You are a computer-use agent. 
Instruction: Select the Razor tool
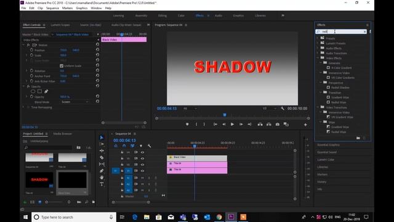coord(102,157)
